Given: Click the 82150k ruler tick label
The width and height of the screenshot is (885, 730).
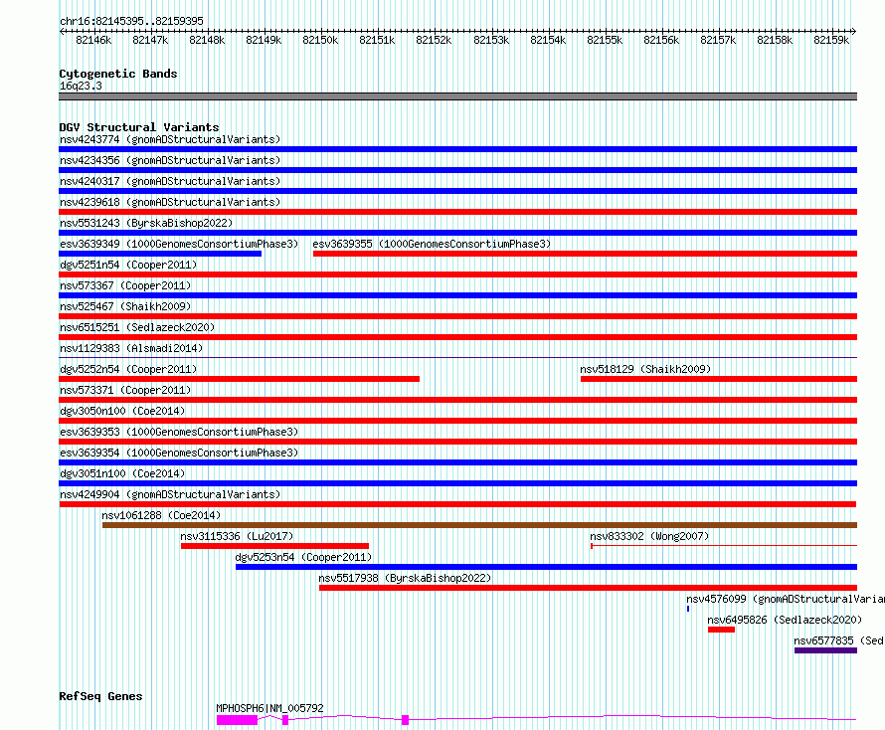Looking at the screenshot, I should [320, 40].
